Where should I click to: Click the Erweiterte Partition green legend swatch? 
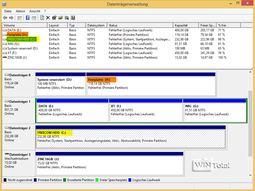(64, 180)
